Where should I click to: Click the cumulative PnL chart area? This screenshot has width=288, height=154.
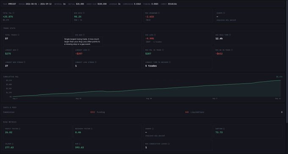pos(147,88)
